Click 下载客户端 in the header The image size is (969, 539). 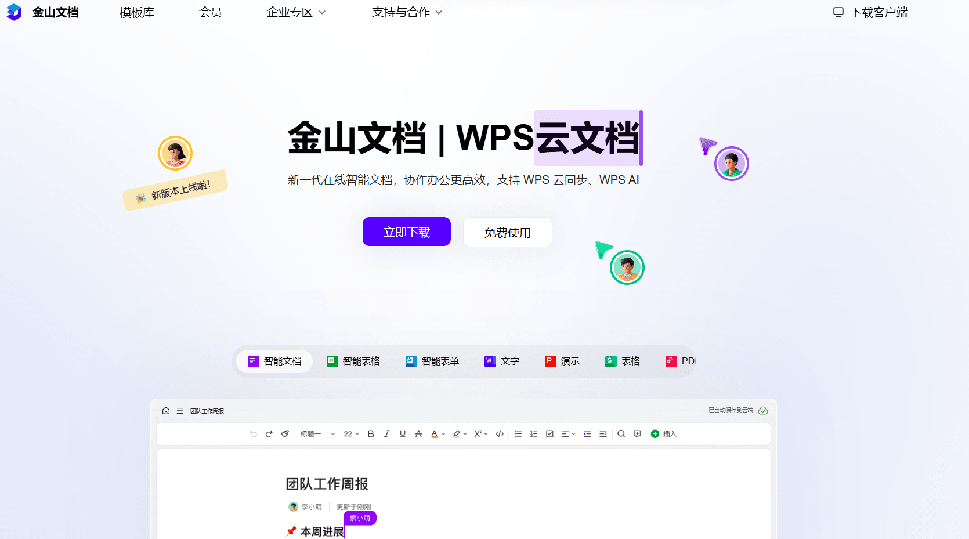point(871,12)
